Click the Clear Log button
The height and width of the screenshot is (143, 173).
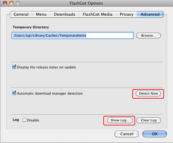click(149, 120)
